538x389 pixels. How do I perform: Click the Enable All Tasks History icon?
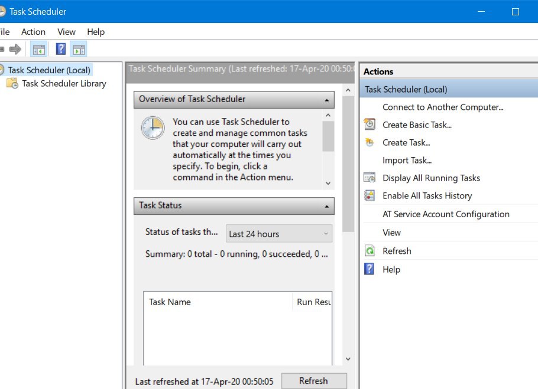(370, 195)
